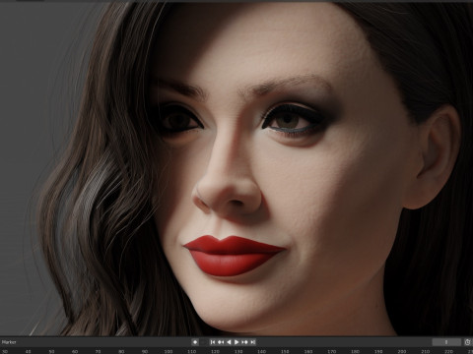Click frame 150 on the timeline ruler
Image resolution: width=473 pixels, height=354 pixels.
[285, 351]
